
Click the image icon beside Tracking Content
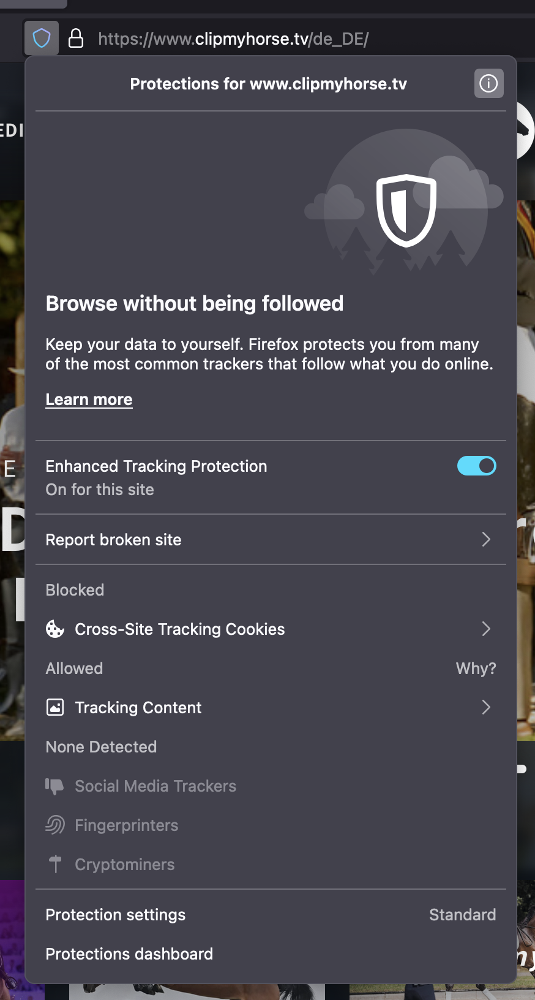point(54,707)
